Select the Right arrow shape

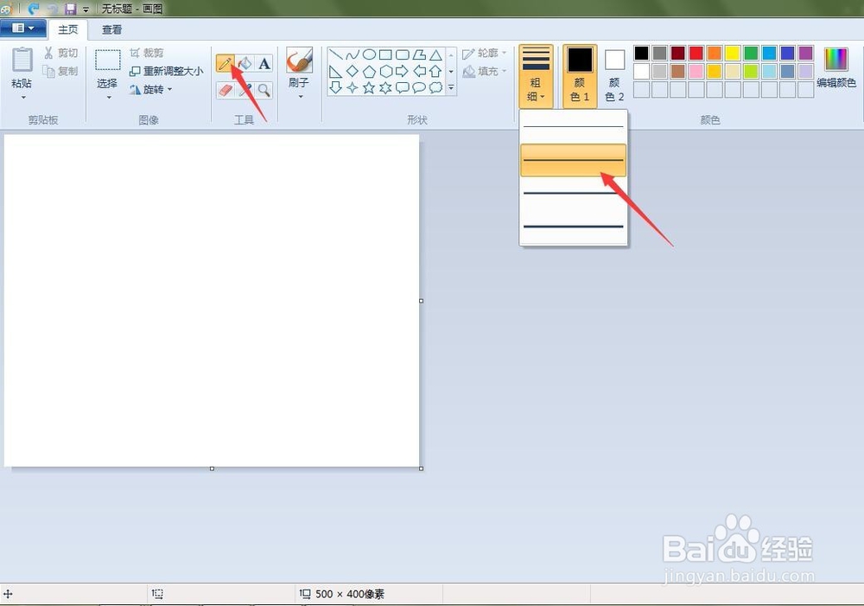403,71
